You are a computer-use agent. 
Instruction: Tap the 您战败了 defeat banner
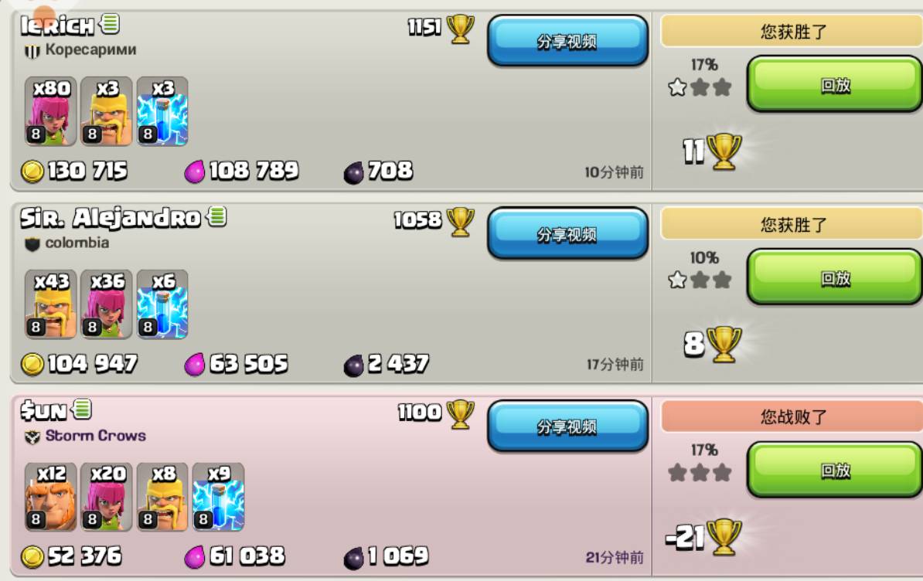click(x=792, y=416)
